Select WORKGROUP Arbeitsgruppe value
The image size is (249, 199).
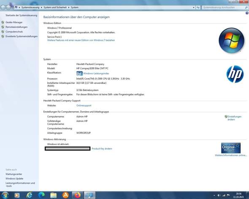tap(84, 133)
